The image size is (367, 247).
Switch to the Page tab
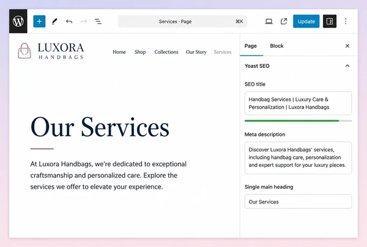251,46
